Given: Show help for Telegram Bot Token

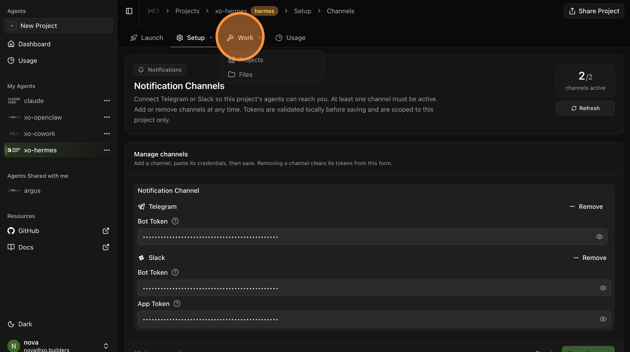Looking at the screenshot, I should [175, 221].
